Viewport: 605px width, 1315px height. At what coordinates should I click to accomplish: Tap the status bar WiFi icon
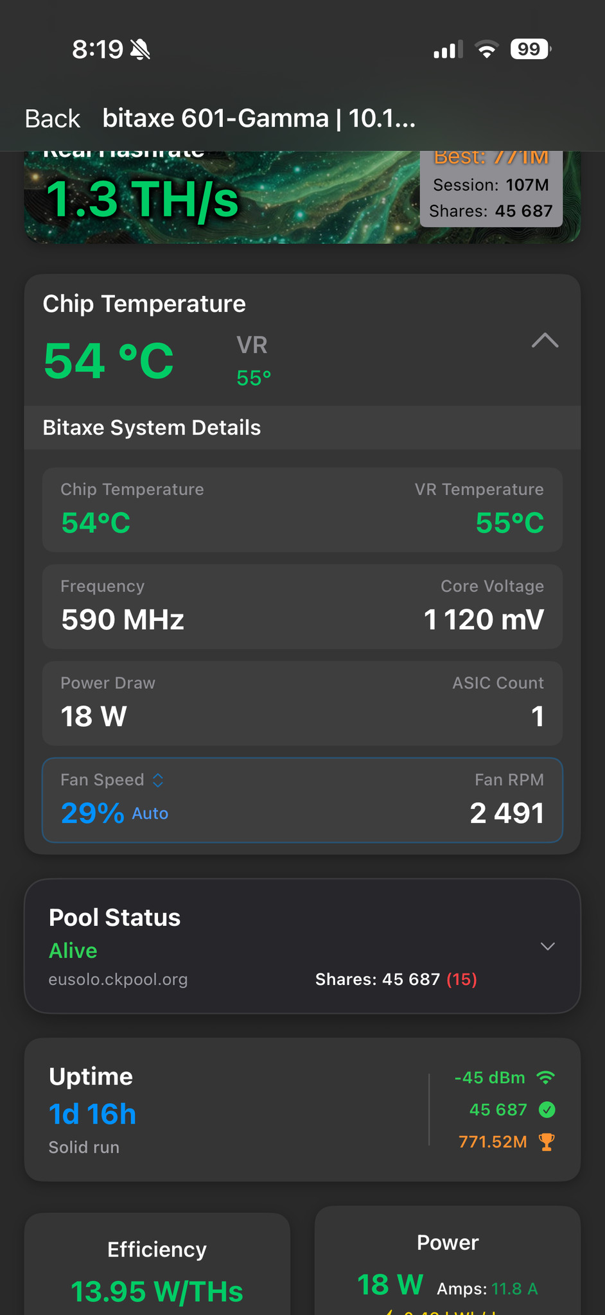click(x=487, y=49)
